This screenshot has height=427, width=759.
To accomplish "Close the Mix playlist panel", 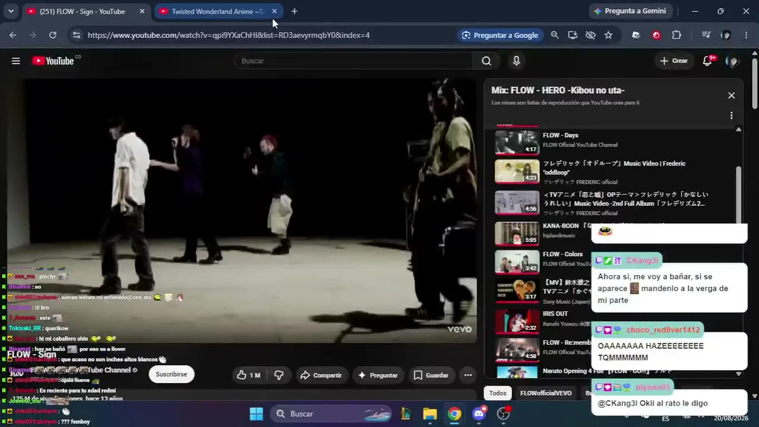I will point(731,95).
